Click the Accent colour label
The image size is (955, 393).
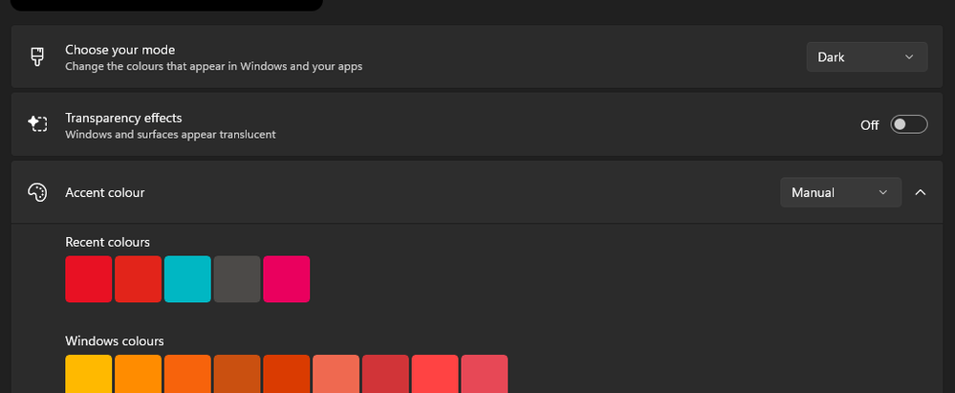click(105, 192)
